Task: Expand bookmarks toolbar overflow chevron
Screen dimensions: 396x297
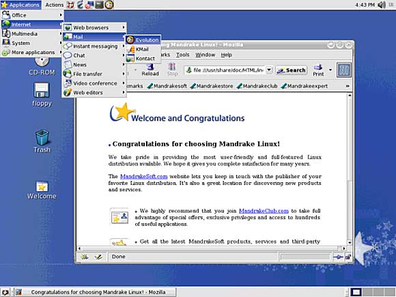Action: coord(348,86)
